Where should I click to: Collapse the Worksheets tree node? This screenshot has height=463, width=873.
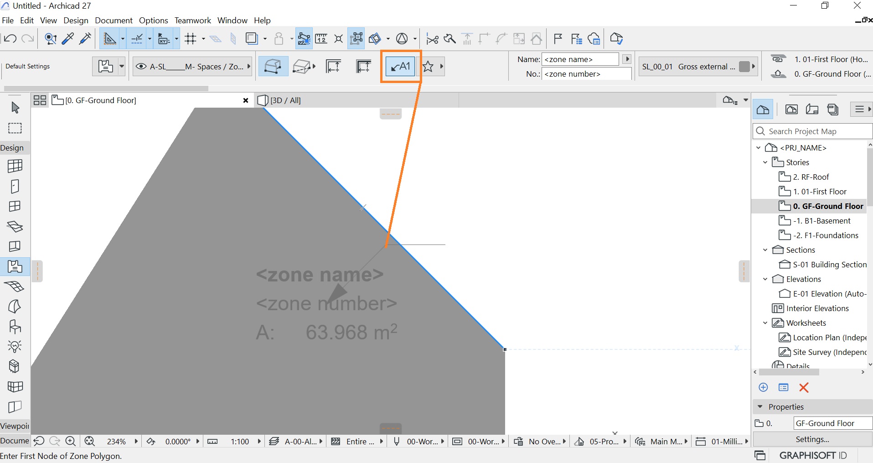tap(765, 323)
